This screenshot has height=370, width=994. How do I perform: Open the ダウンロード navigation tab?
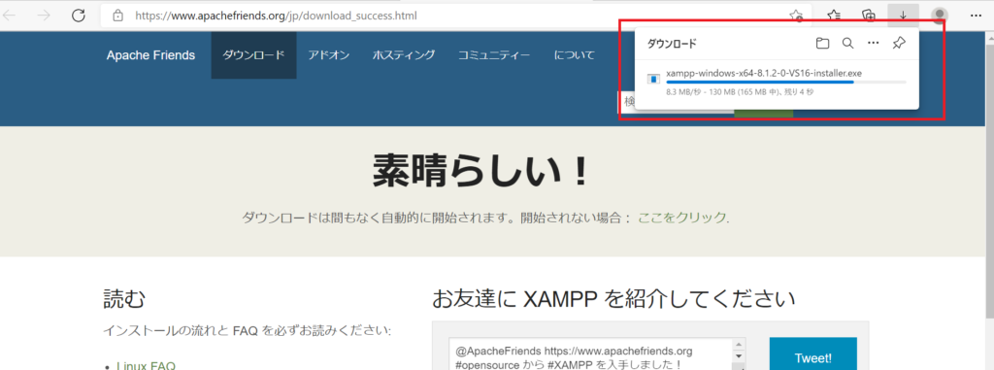(253, 55)
